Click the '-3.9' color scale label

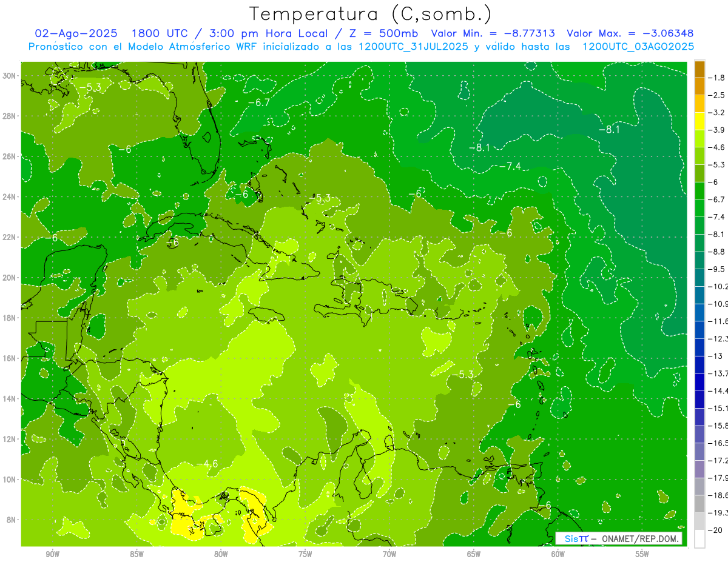point(717,130)
